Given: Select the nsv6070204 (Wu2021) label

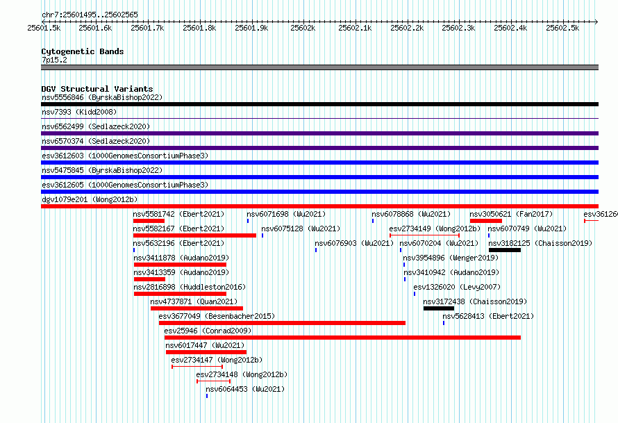Looking at the screenshot, I should point(439,243).
